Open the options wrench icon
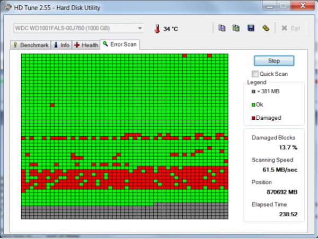 pos(266,28)
